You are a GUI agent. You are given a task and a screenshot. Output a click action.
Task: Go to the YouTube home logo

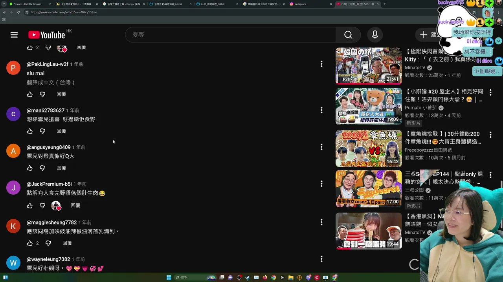[x=47, y=35]
